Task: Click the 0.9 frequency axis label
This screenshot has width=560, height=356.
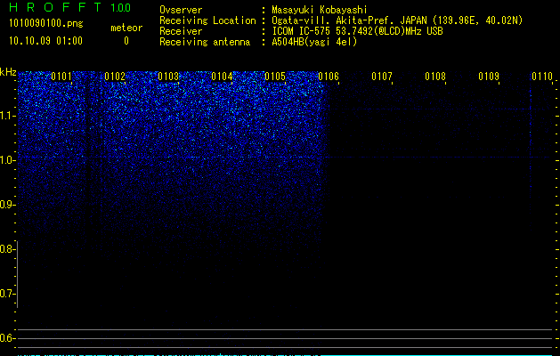Action: click(x=7, y=205)
